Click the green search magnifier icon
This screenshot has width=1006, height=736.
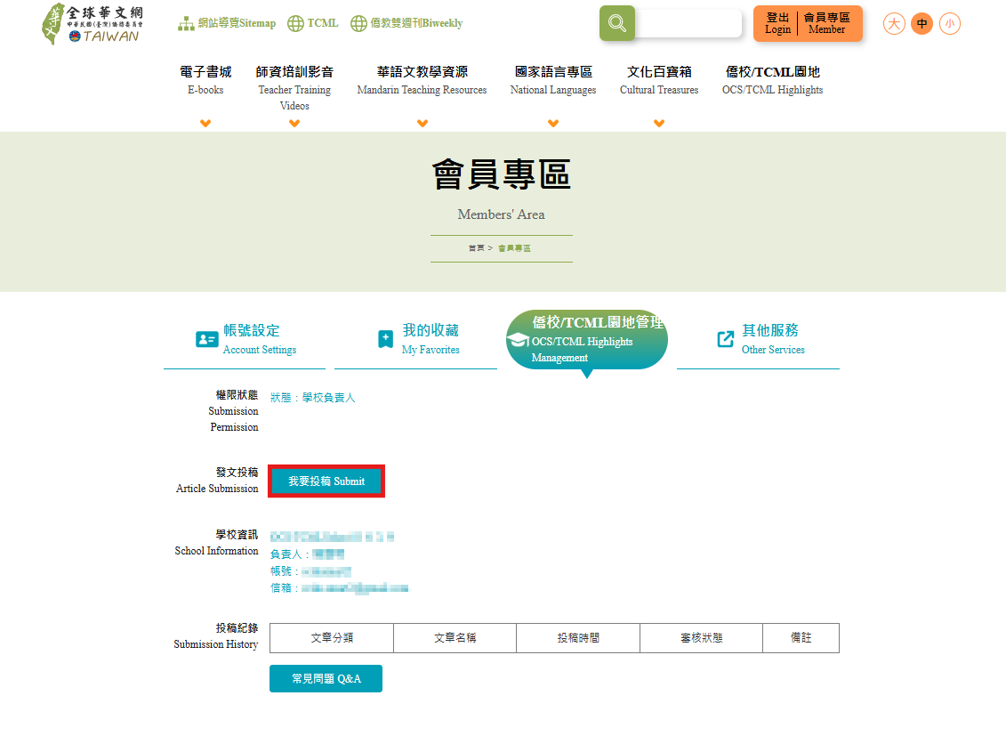(x=617, y=23)
